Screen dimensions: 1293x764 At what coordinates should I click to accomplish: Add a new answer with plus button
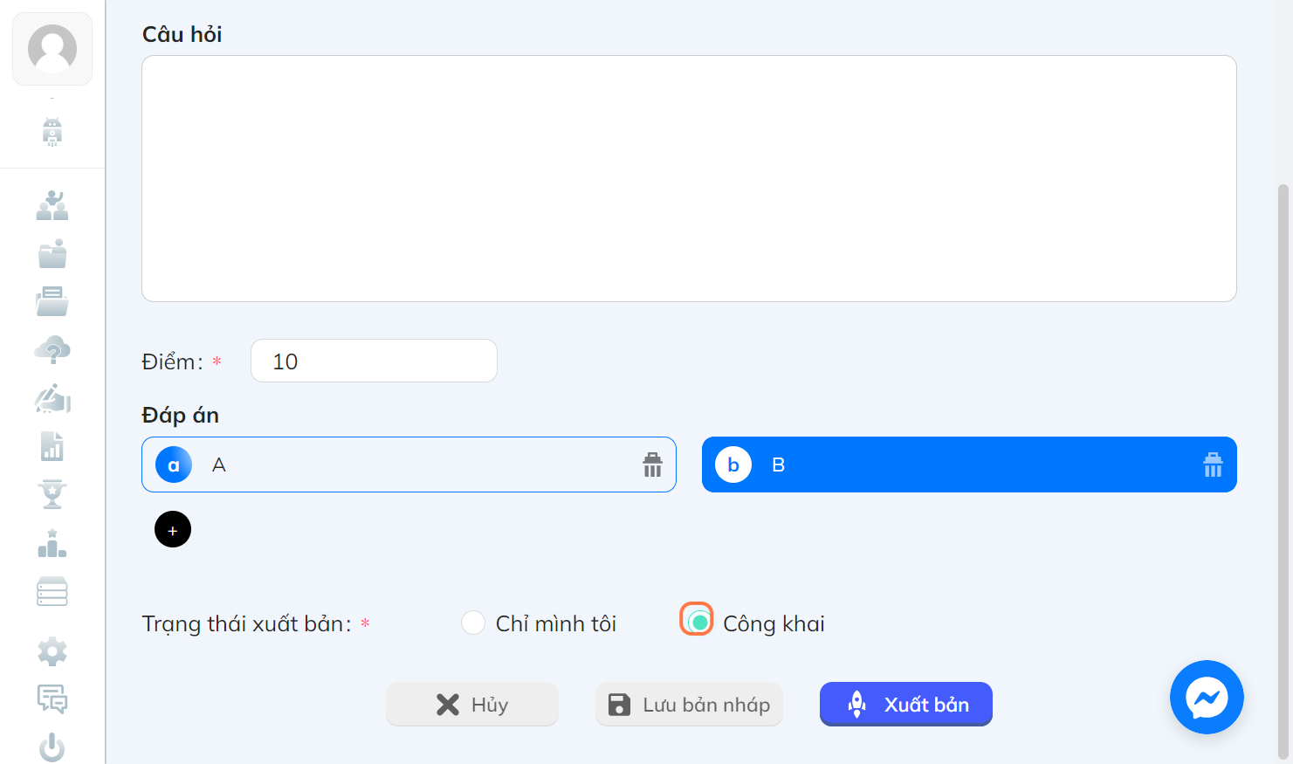pos(173,529)
